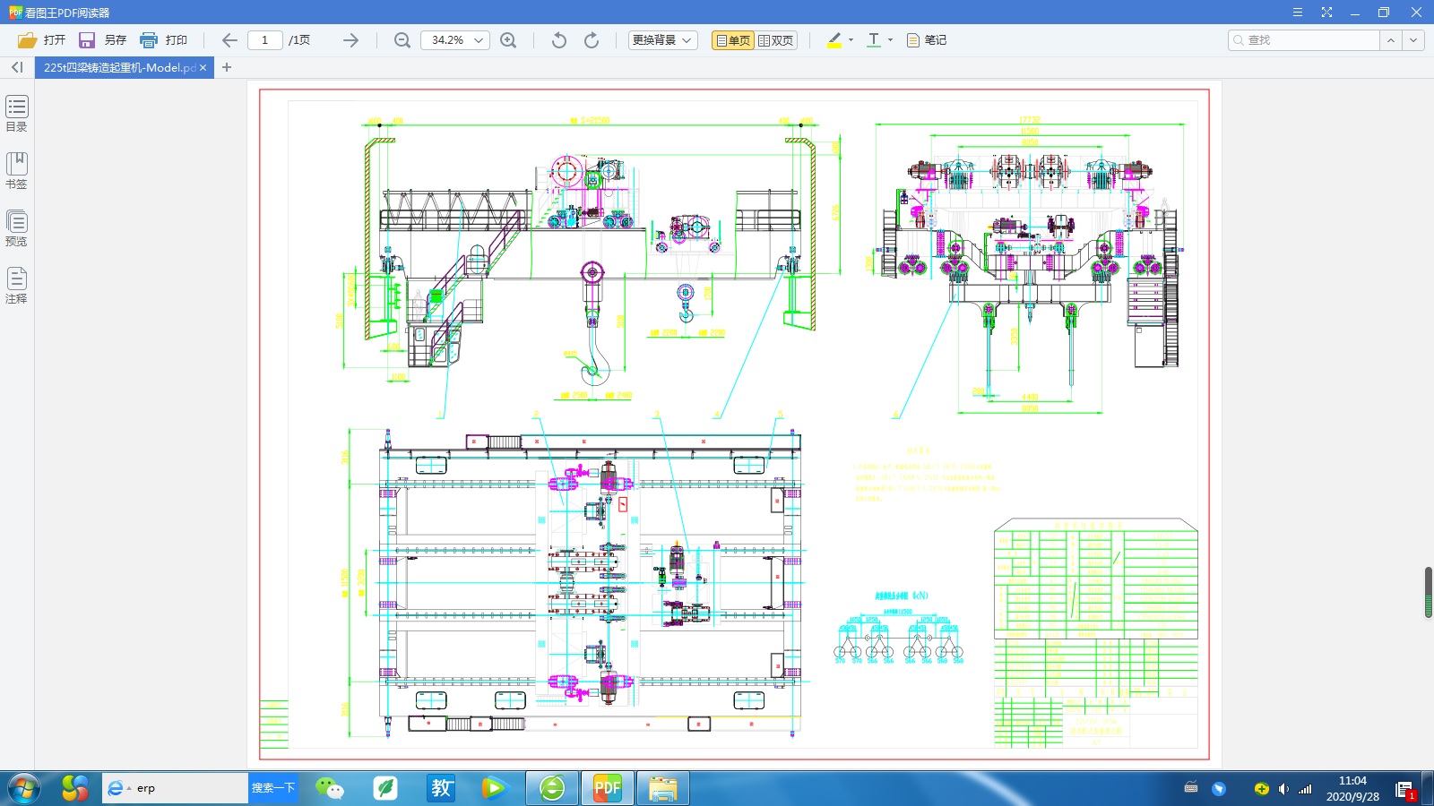Click the Save As floppy disk icon
This screenshot has width=1434, height=806.
[x=87, y=40]
